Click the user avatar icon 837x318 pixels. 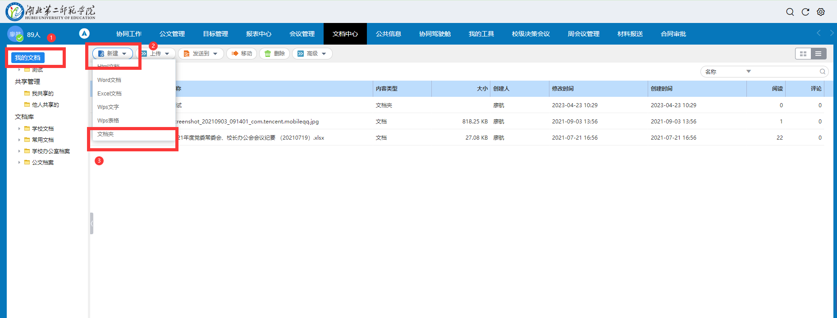[x=15, y=34]
